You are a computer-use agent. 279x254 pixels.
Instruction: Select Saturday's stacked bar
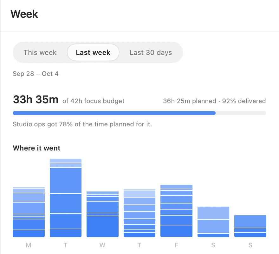213,222
